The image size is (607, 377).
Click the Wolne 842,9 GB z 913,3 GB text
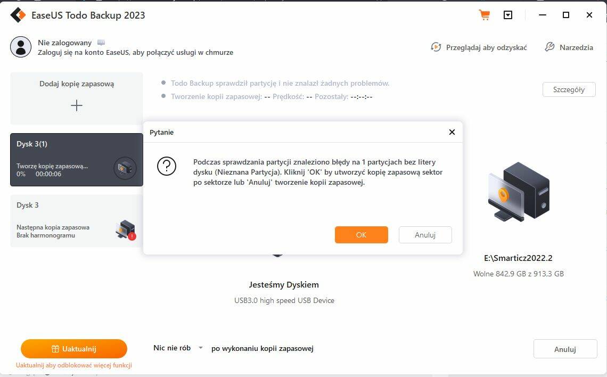point(519,274)
